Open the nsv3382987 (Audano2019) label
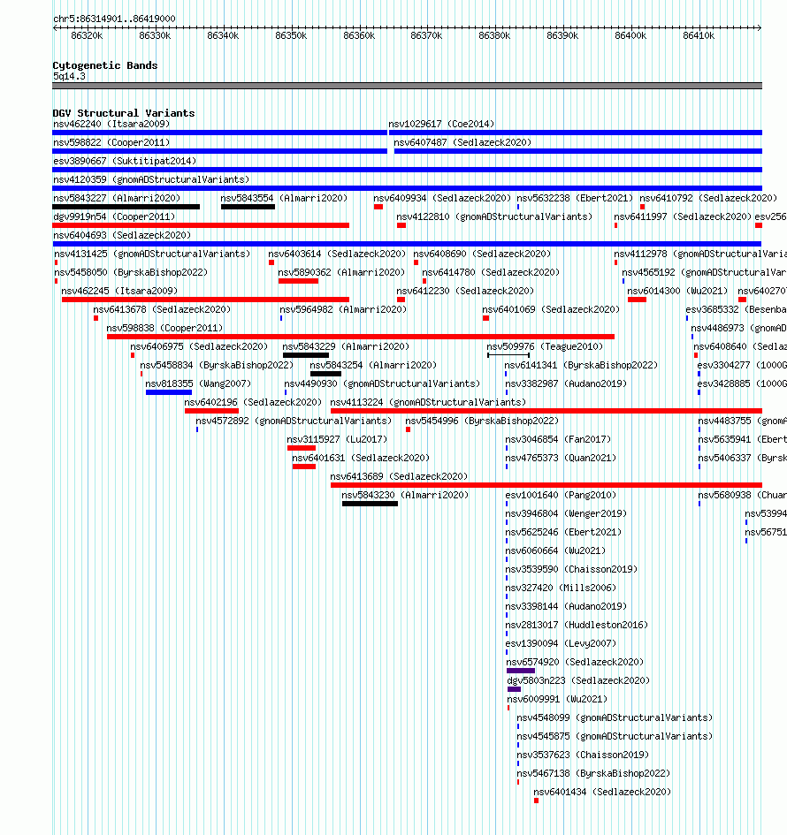787x835 pixels. (566, 384)
